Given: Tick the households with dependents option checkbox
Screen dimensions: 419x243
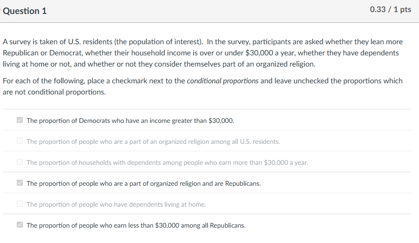Looking at the screenshot, I should [20, 162].
